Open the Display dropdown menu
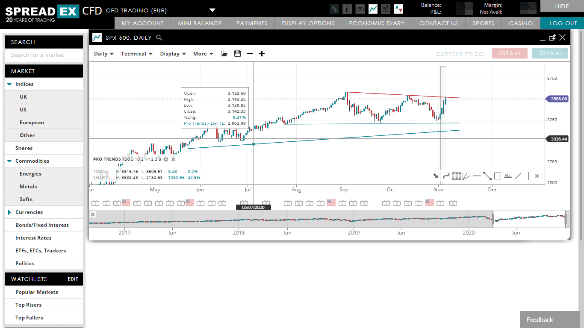This screenshot has width=584, height=328. point(173,53)
